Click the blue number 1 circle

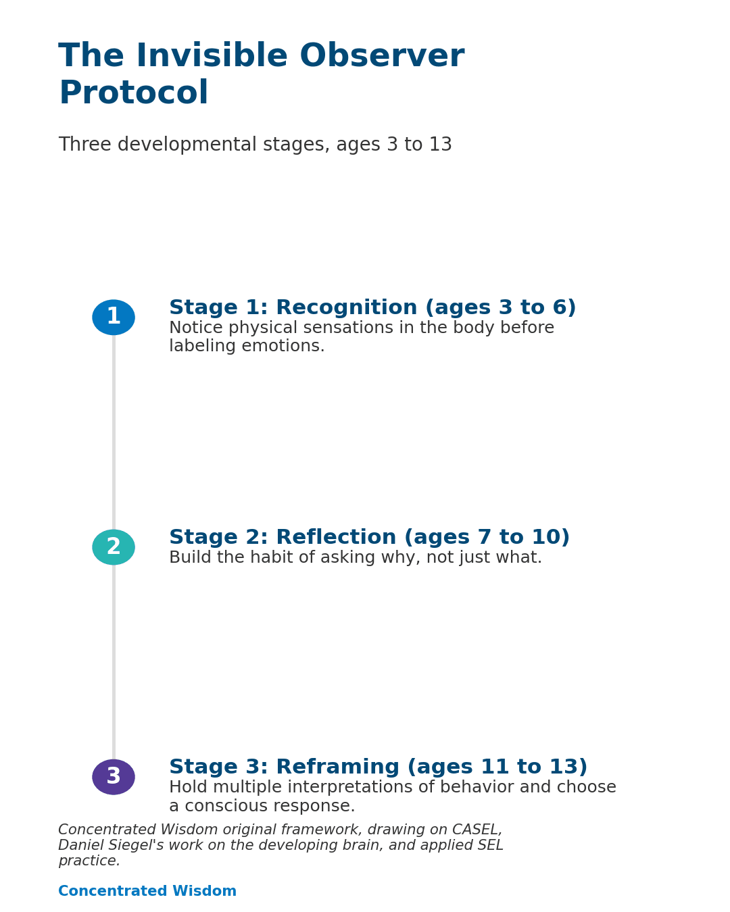coord(114,318)
